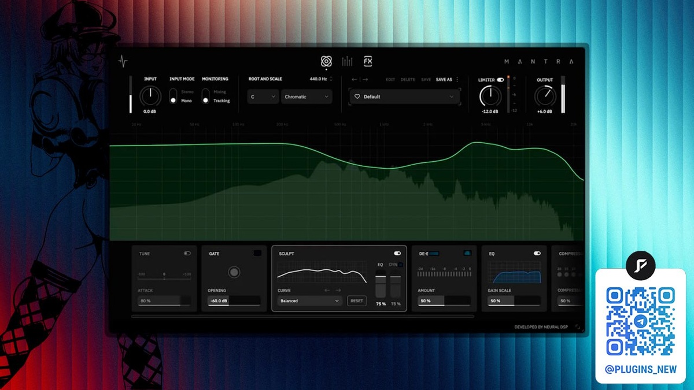Select next Sculpt curve arrow
The width and height of the screenshot is (694, 390).
pos(338,291)
